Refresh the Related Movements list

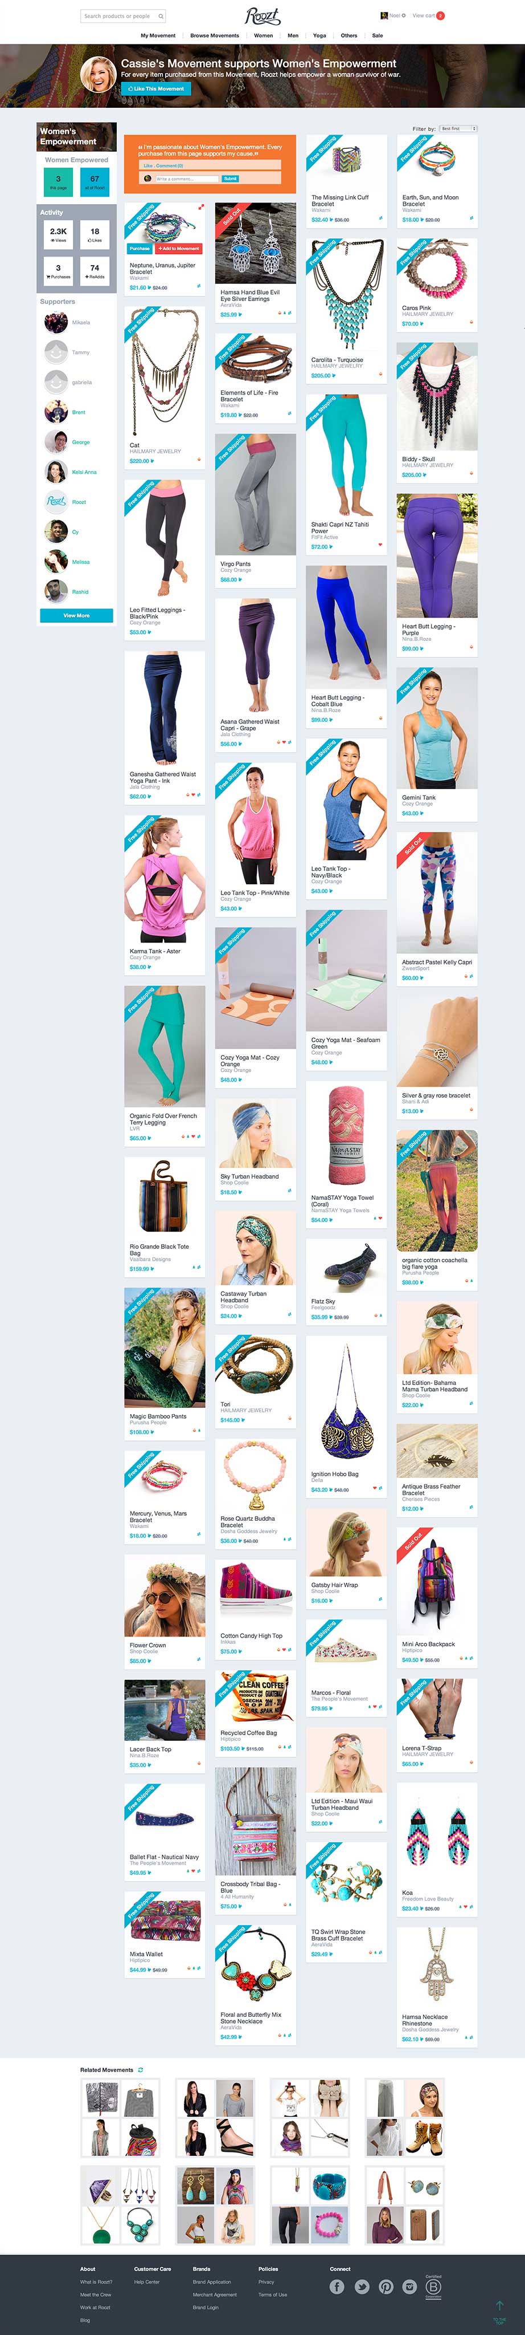pos(140,2069)
